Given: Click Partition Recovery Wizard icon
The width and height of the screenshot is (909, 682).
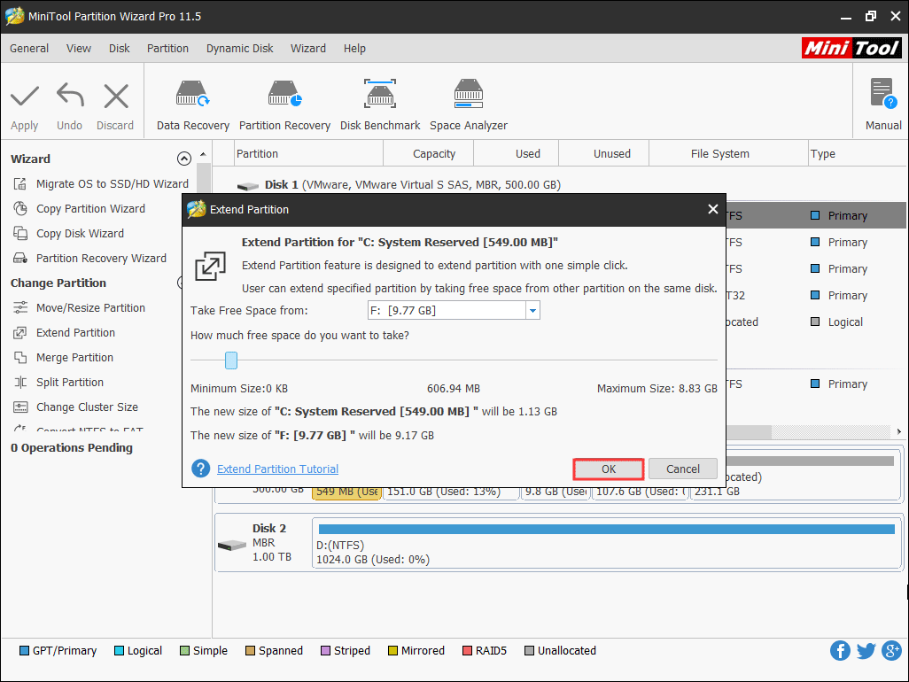Looking at the screenshot, I should 20,259.
